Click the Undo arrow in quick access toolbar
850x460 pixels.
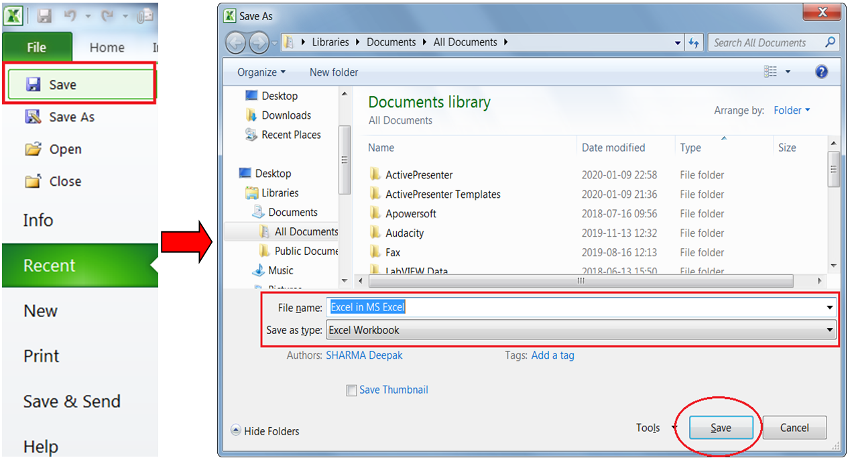click(69, 15)
